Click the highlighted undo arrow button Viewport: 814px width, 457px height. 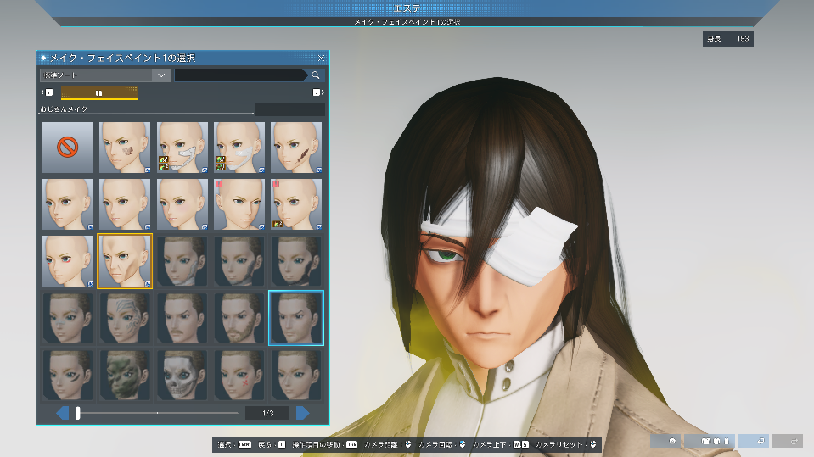coord(754,441)
